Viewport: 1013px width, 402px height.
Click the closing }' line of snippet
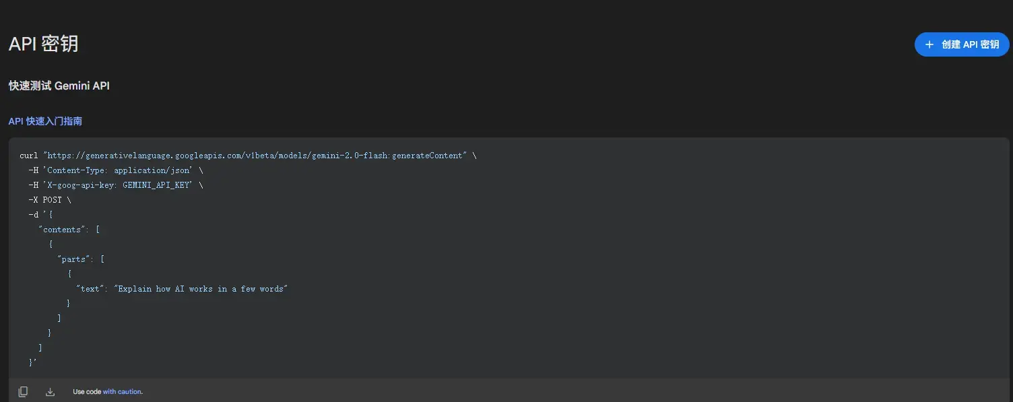point(33,362)
